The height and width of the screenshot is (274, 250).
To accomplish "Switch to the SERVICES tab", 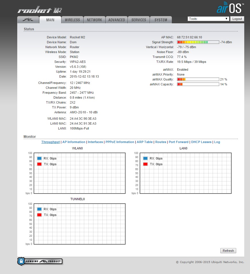I will tap(139, 20).
